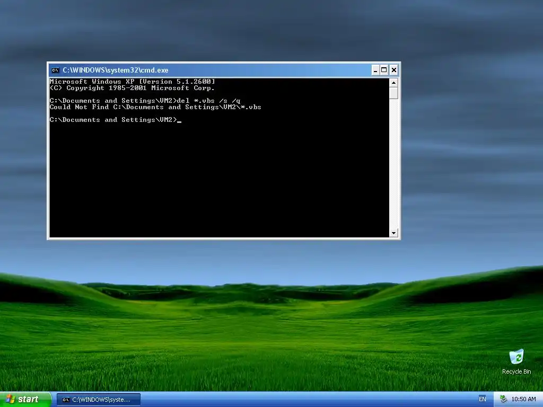Click the EN language indicator

coord(483,400)
